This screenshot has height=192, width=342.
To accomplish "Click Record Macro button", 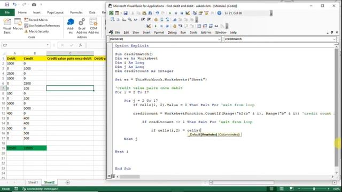I will (x=36, y=20).
